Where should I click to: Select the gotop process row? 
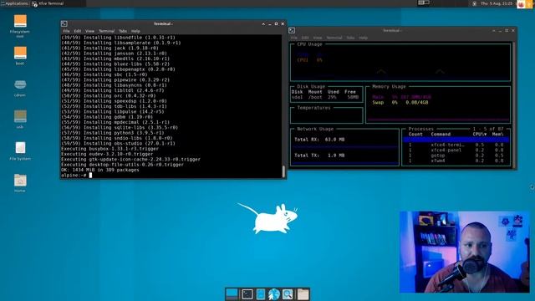coord(456,156)
